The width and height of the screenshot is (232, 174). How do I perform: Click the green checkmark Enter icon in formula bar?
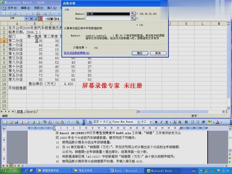(x=36, y=19)
